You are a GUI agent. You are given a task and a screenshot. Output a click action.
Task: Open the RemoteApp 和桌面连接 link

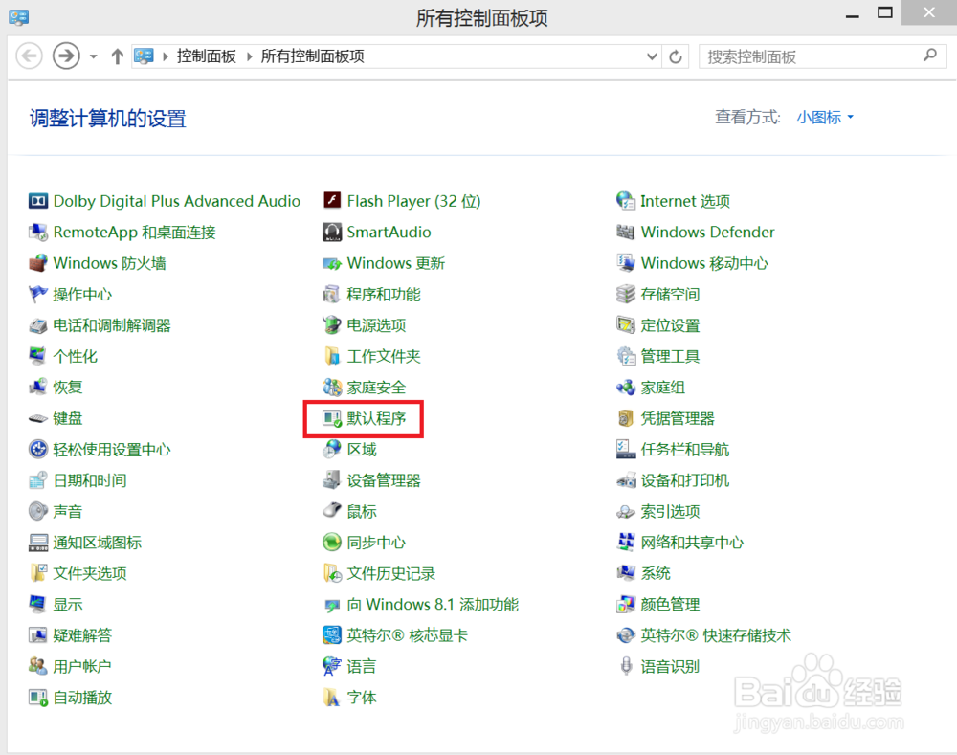(134, 232)
